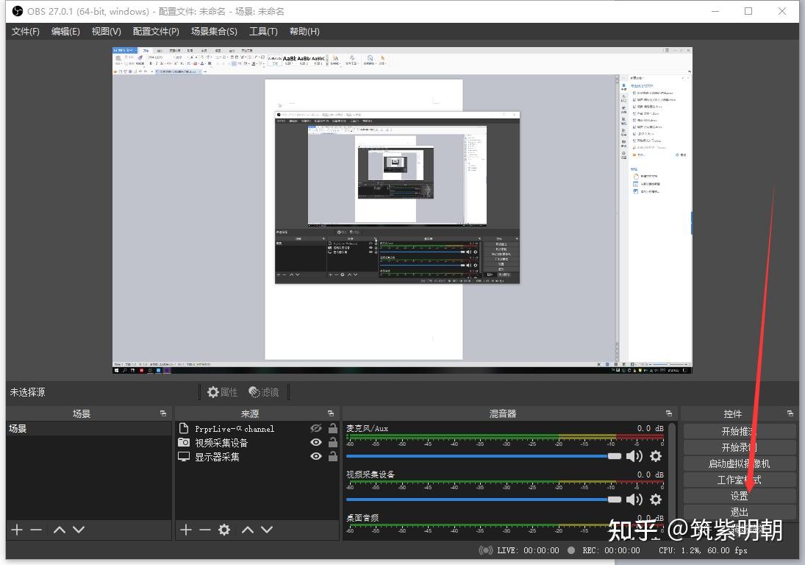Open the 文件(F) menu
The image size is (805, 565).
point(26,32)
